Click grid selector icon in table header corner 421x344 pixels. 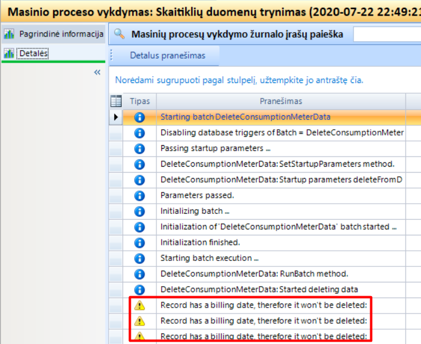(x=116, y=101)
